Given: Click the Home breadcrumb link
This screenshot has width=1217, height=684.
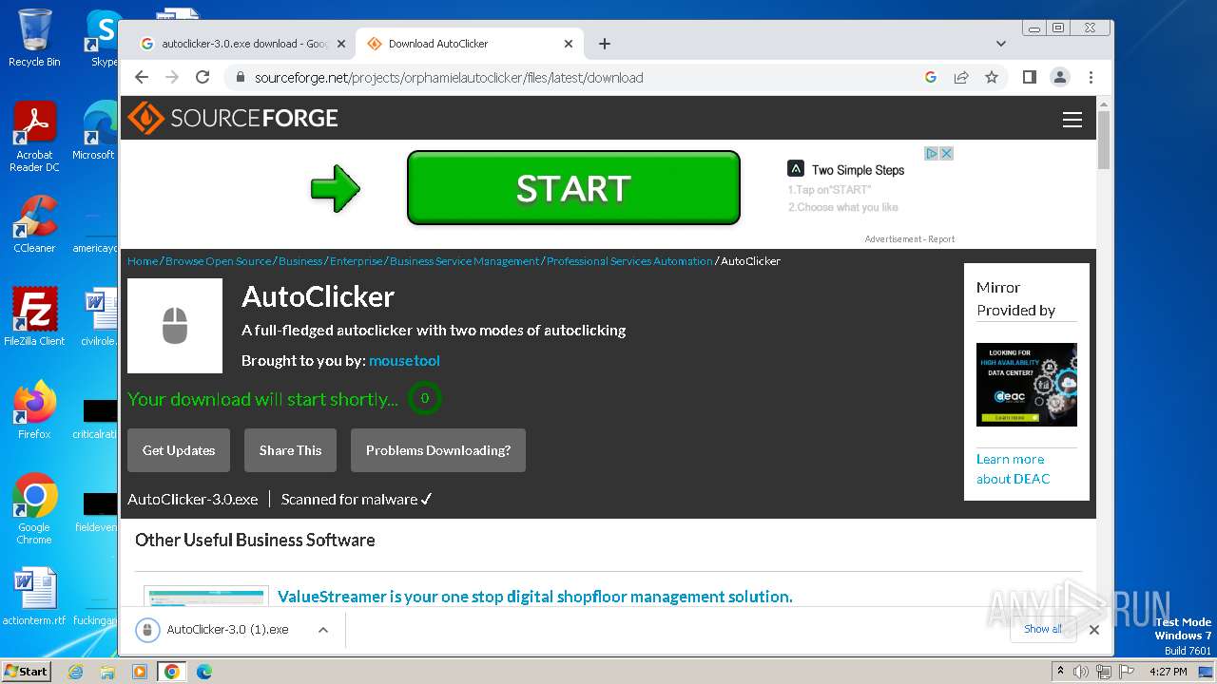Looking at the screenshot, I should [143, 260].
